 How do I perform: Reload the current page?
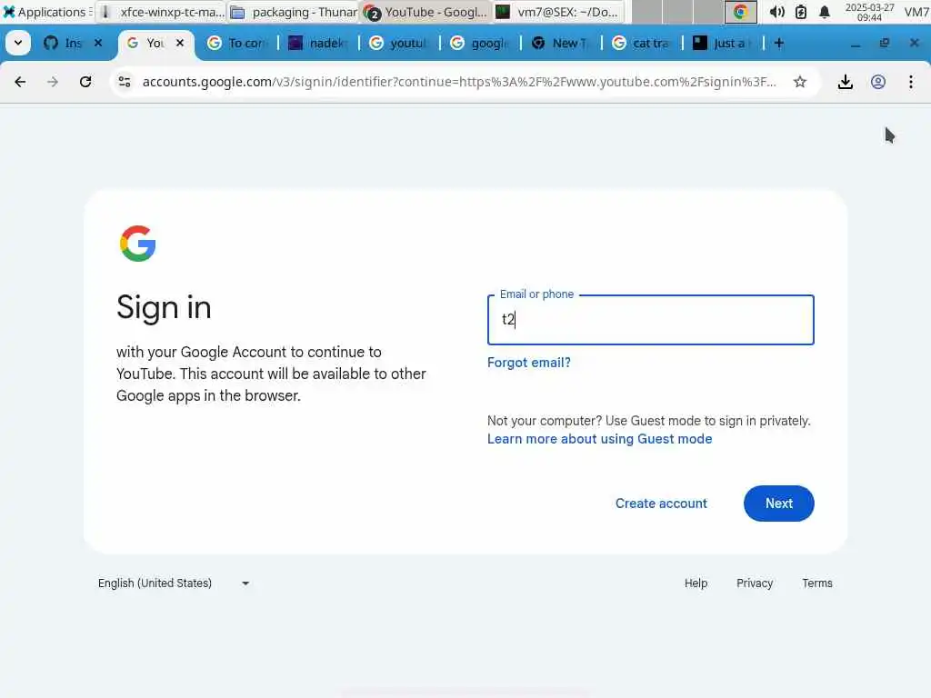pyautogui.click(x=85, y=82)
